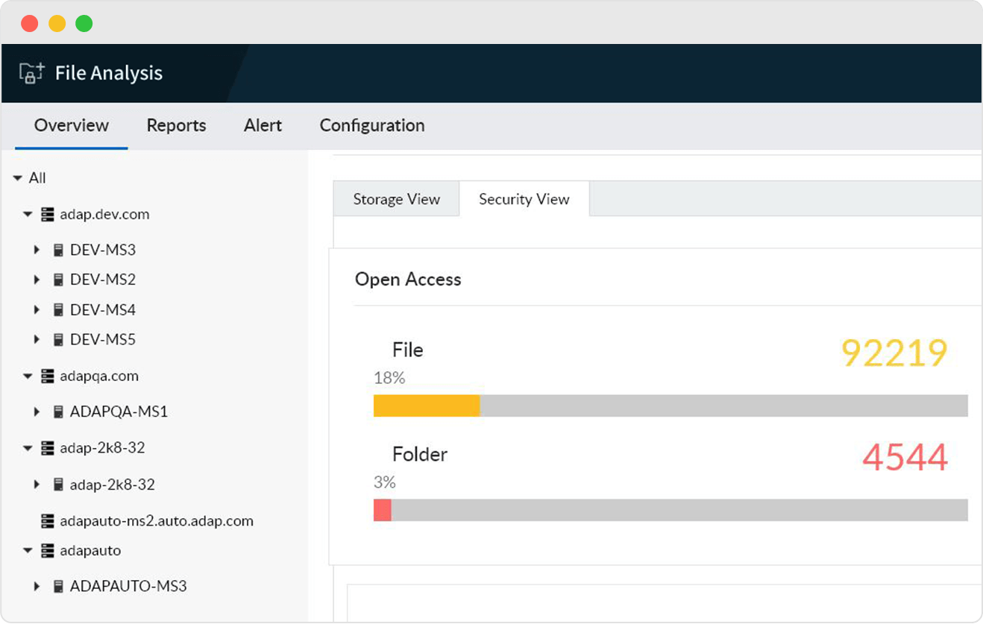Image resolution: width=983 pixels, height=624 pixels.
Task: Click the adapauto-ms2.auto.adap.com domain icon
Action: [x=48, y=521]
